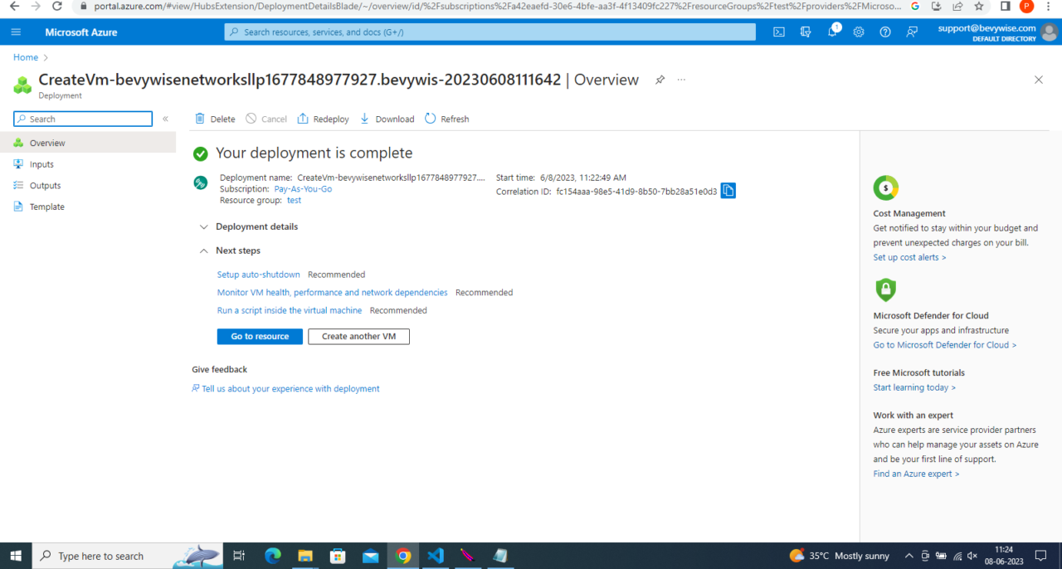1062x569 pixels.
Task: Focus the Azure global search box
Action: (x=490, y=32)
